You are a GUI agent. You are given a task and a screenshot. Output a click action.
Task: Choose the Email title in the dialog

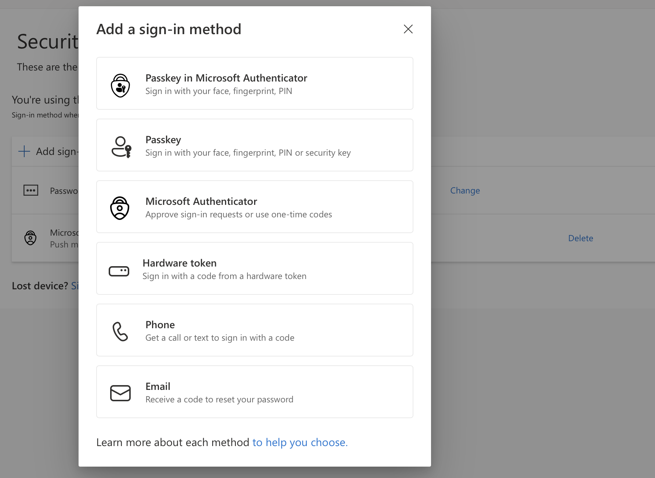click(x=158, y=386)
